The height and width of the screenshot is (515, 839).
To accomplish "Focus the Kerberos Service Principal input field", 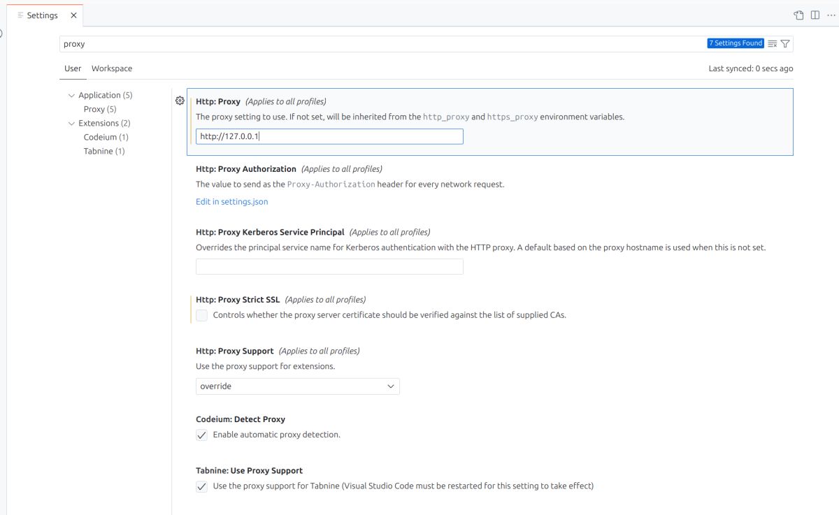I will point(329,267).
